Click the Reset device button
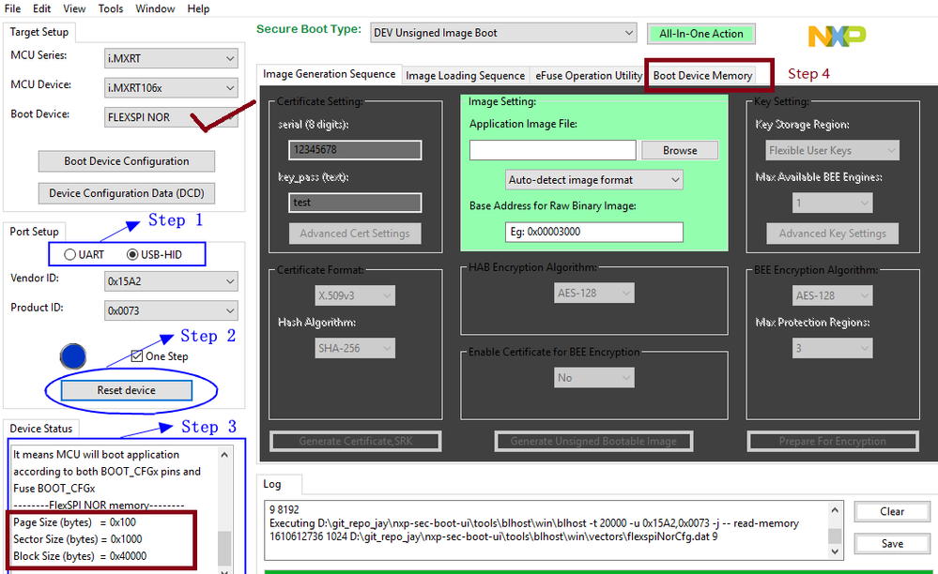This screenshot has height=574, width=938. tap(127, 390)
